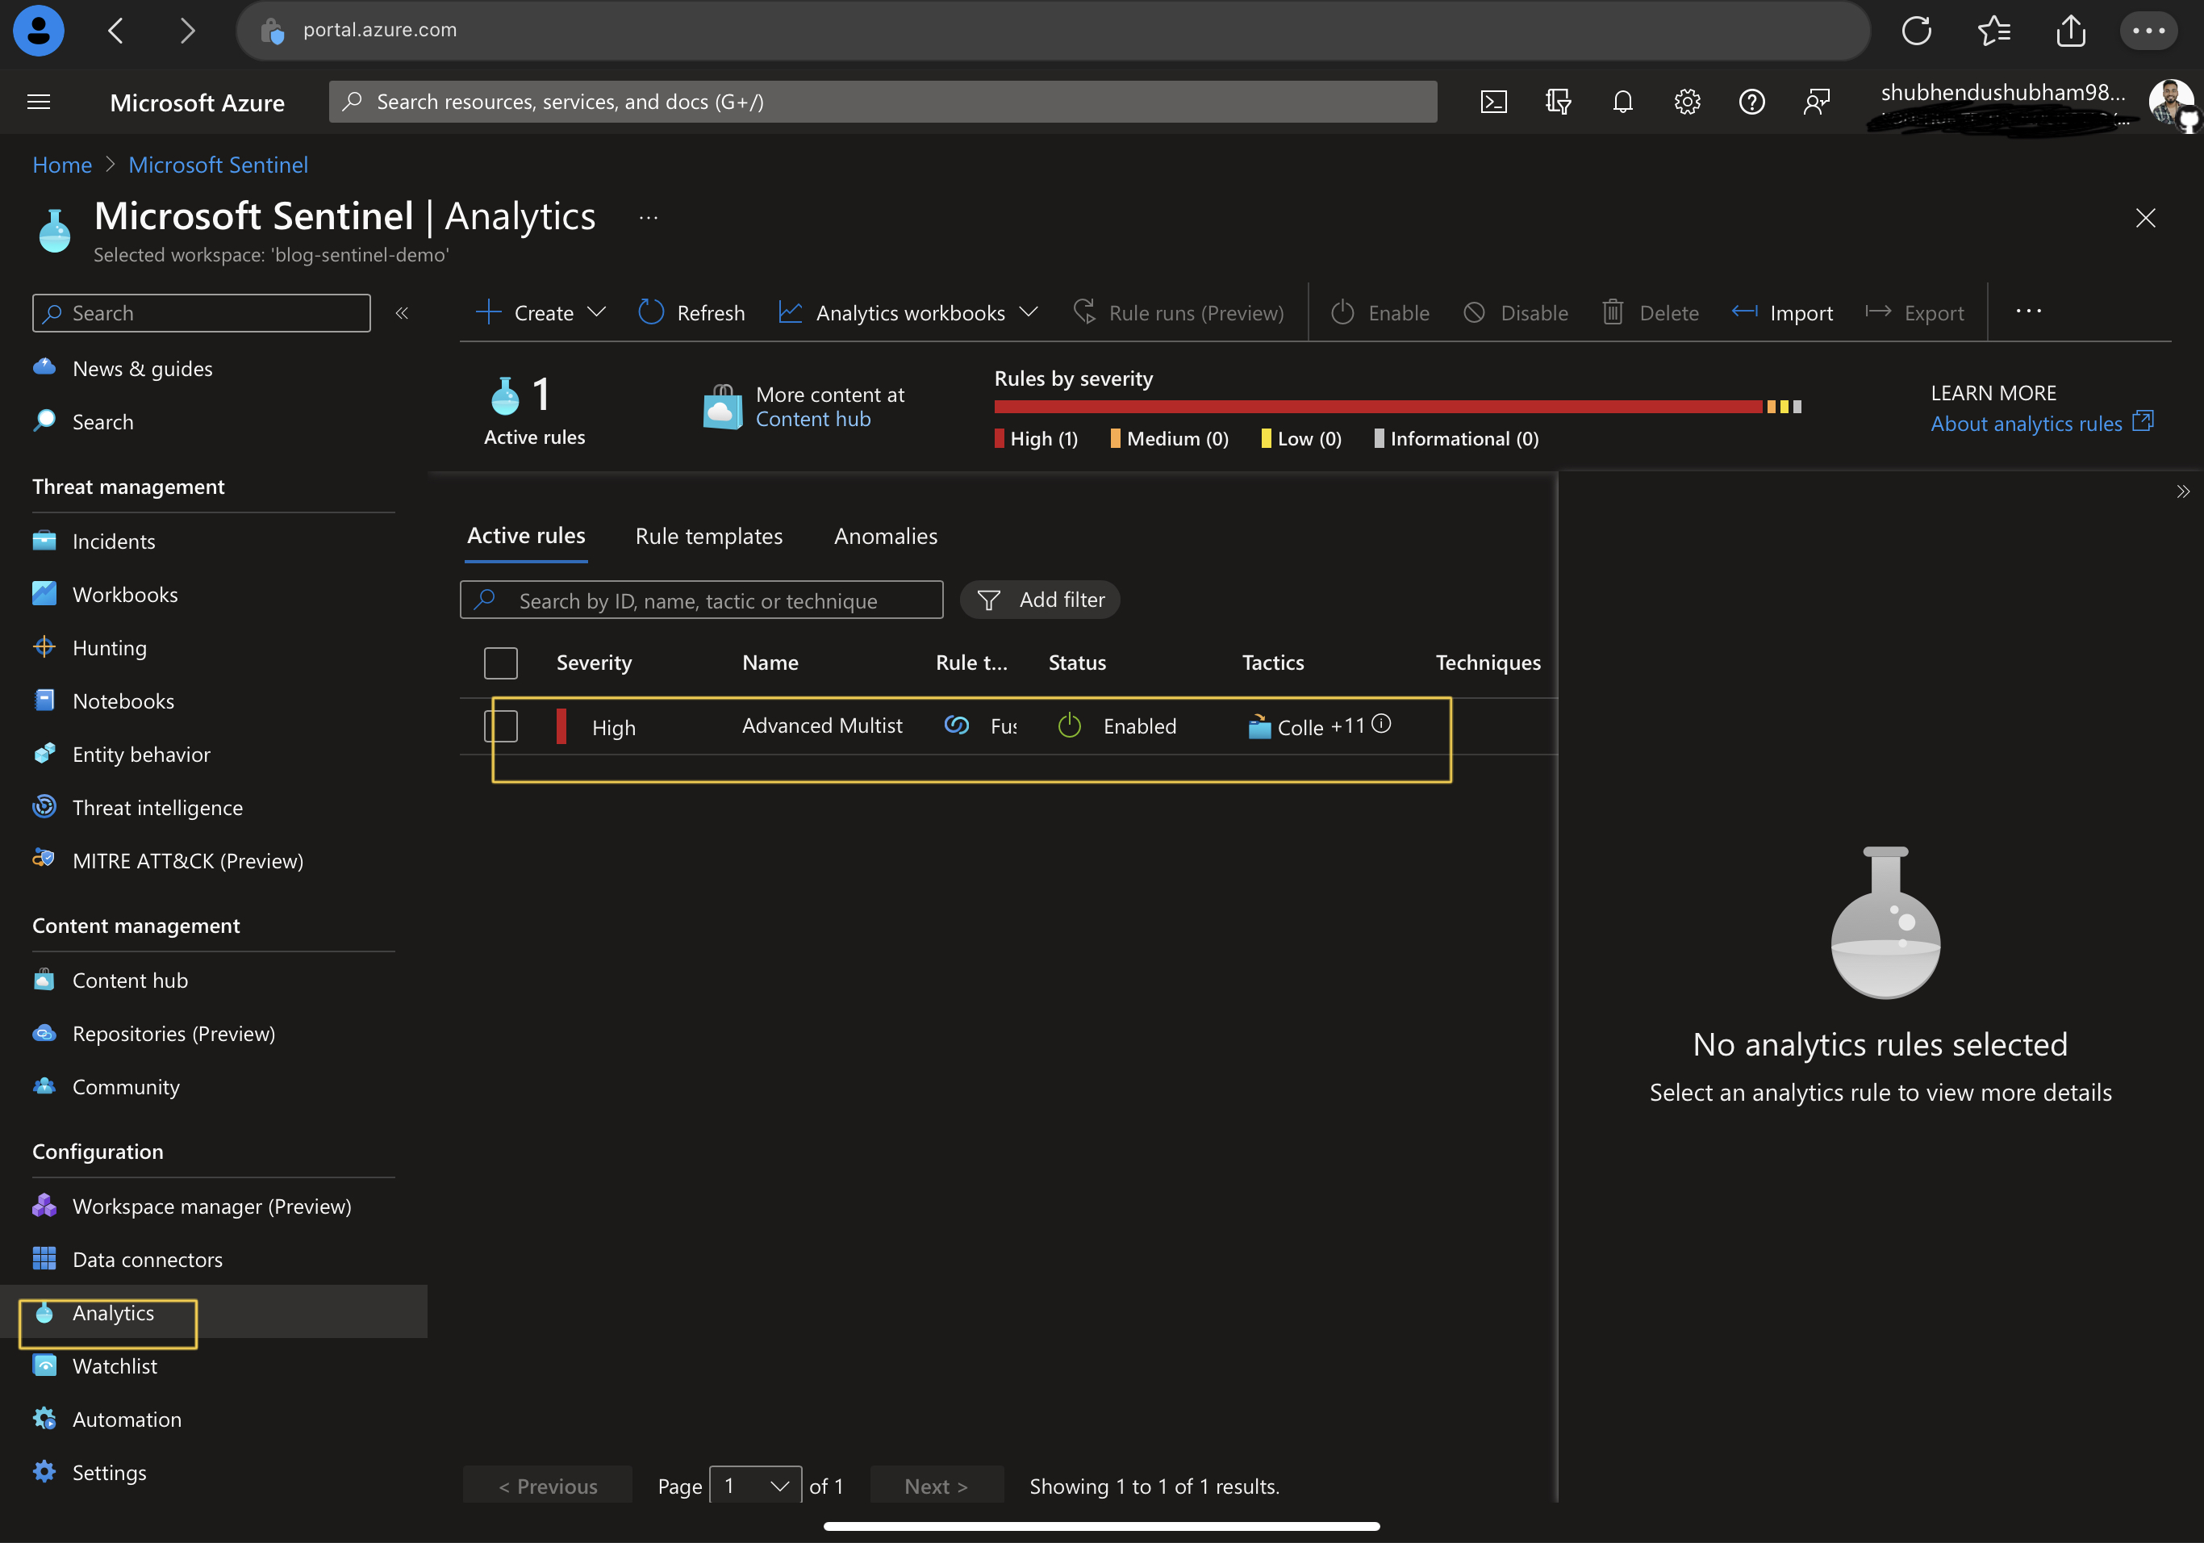Click the Previous page button
Viewport: 2204px width, 1543px height.
coord(547,1486)
